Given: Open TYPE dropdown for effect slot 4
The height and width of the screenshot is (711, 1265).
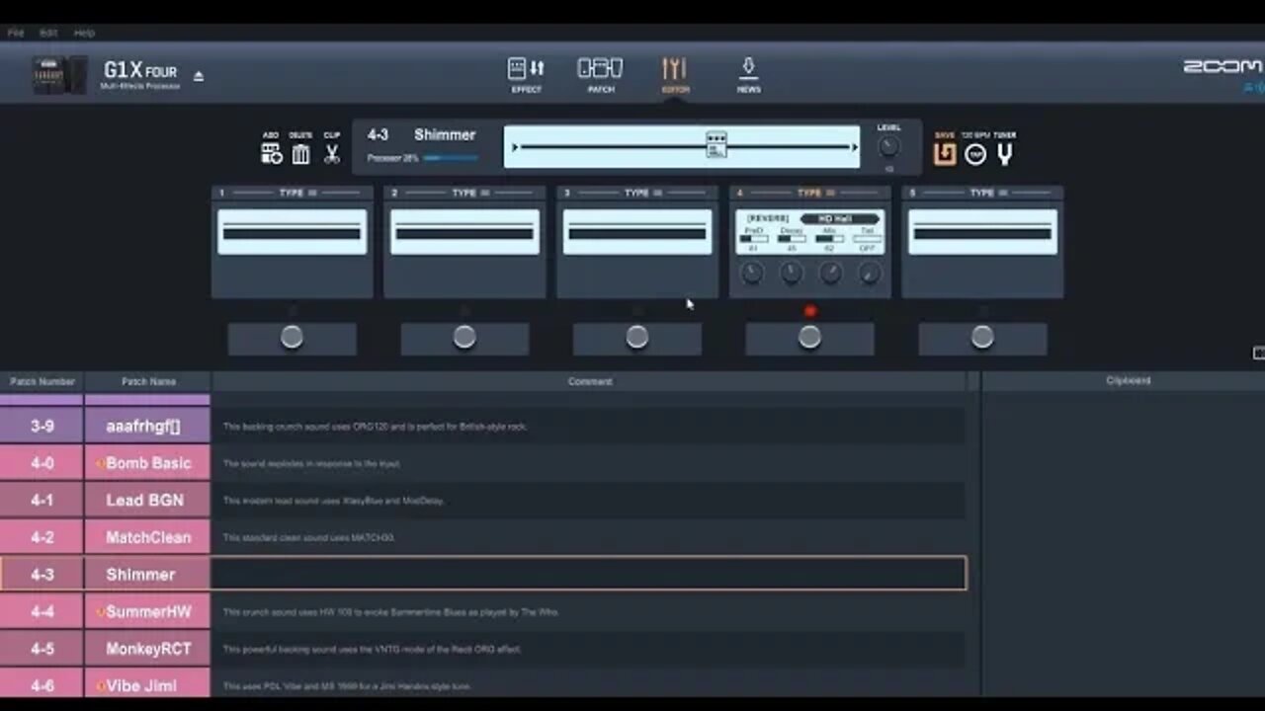Looking at the screenshot, I should pos(815,193).
